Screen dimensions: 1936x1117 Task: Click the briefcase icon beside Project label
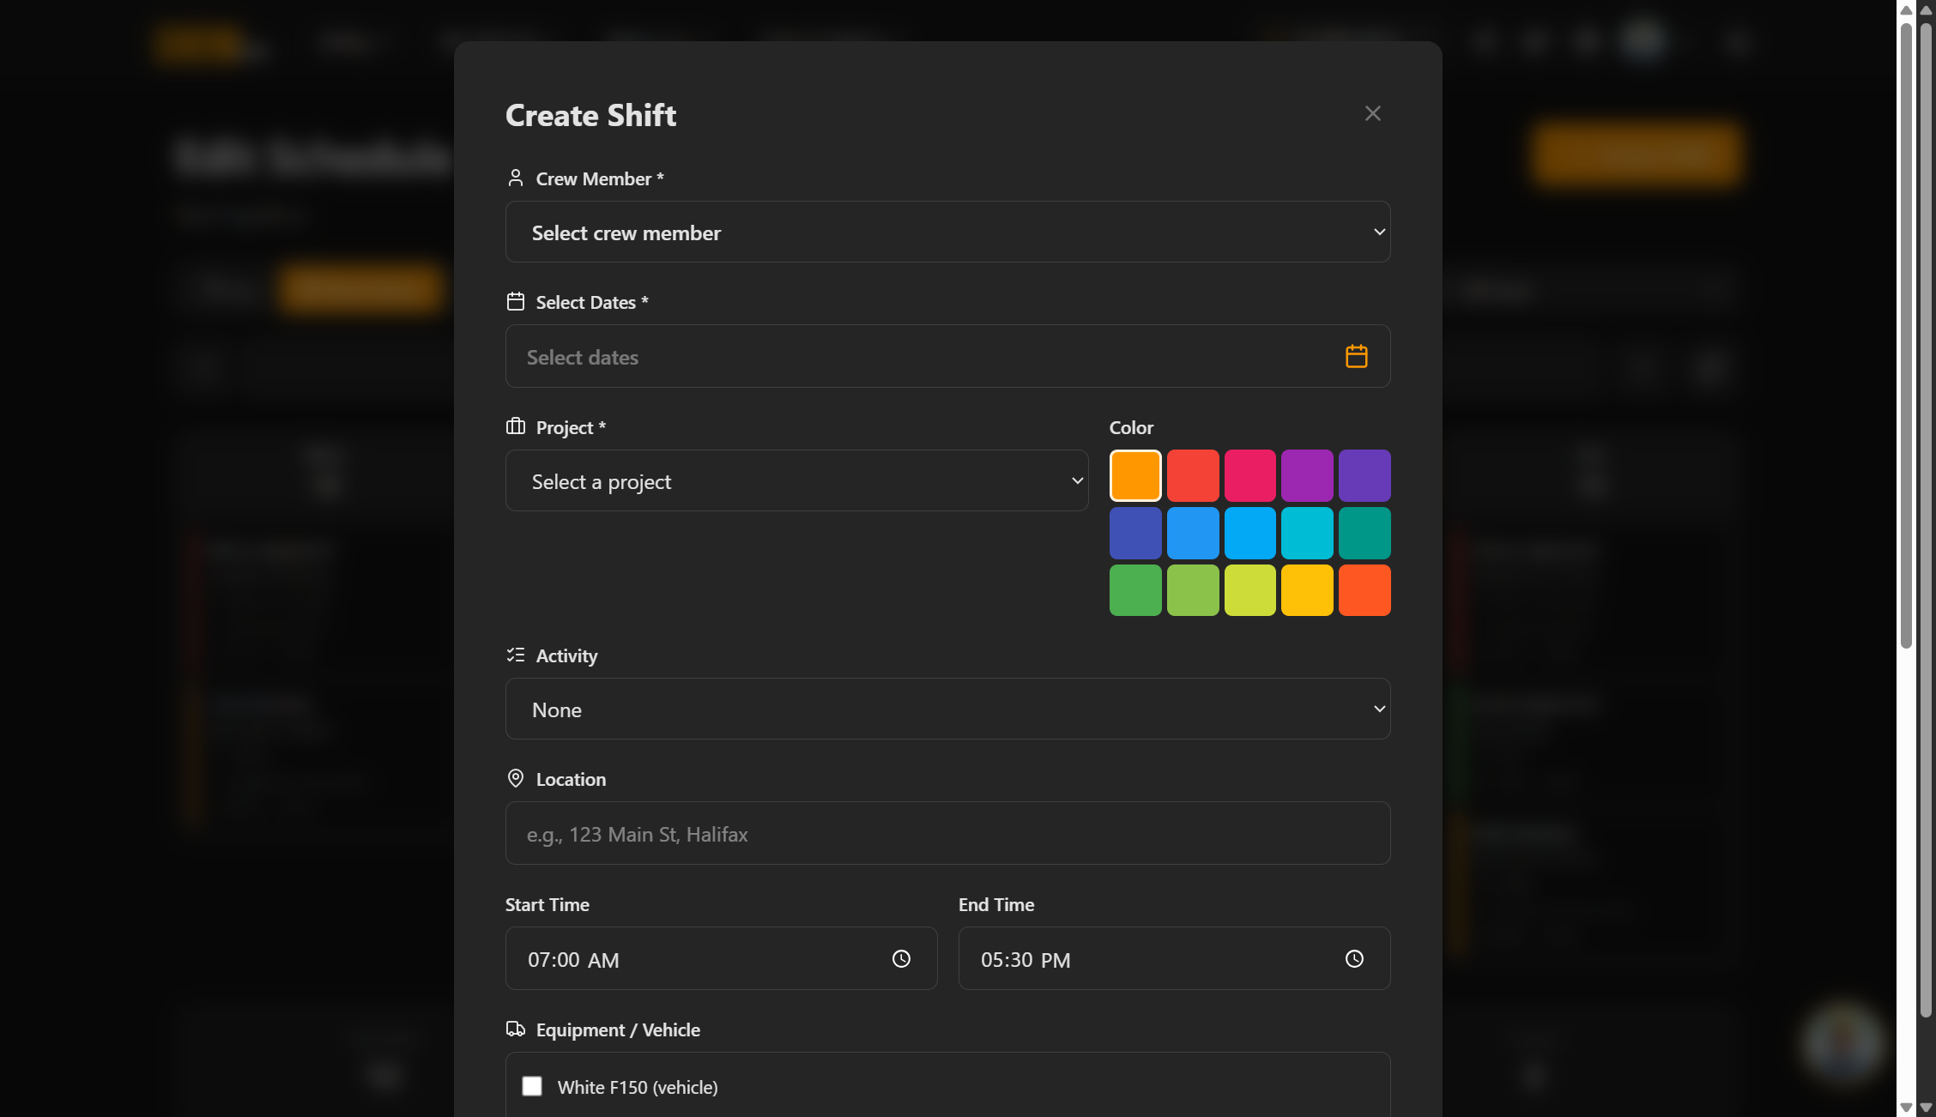tap(515, 426)
